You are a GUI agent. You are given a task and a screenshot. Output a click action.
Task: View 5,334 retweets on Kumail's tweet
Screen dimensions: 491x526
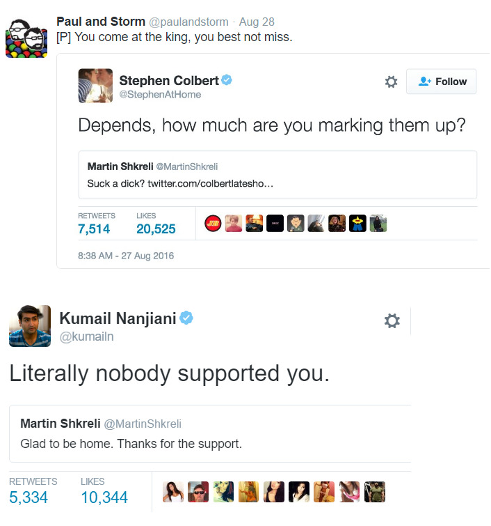coord(30,497)
